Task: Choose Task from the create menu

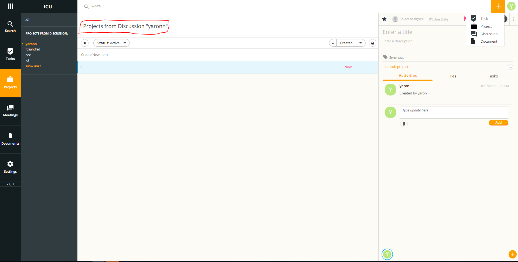Action: [x=485, y=19]
